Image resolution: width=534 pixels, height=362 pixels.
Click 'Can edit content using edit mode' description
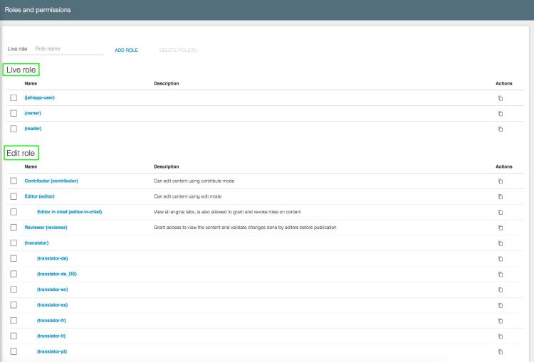tap(188, 197)
